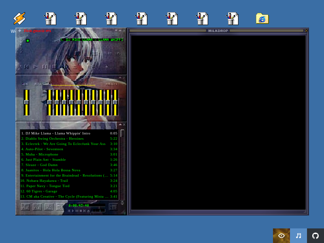
Task: Click the Pause button in the main player
Action: 45,67
